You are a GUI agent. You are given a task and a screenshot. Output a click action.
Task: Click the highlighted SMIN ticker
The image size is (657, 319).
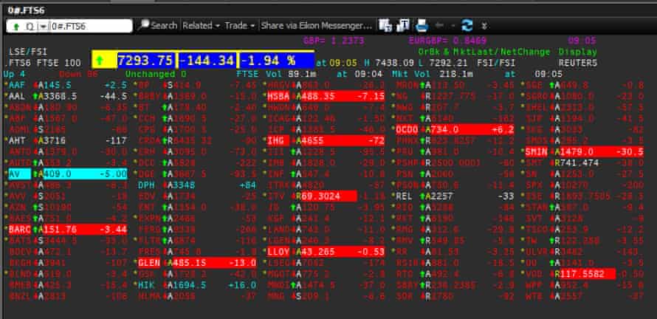(537, 151)
